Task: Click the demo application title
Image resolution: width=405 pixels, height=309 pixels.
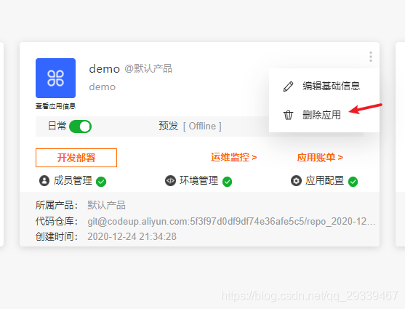Action: tap(105, 69)
